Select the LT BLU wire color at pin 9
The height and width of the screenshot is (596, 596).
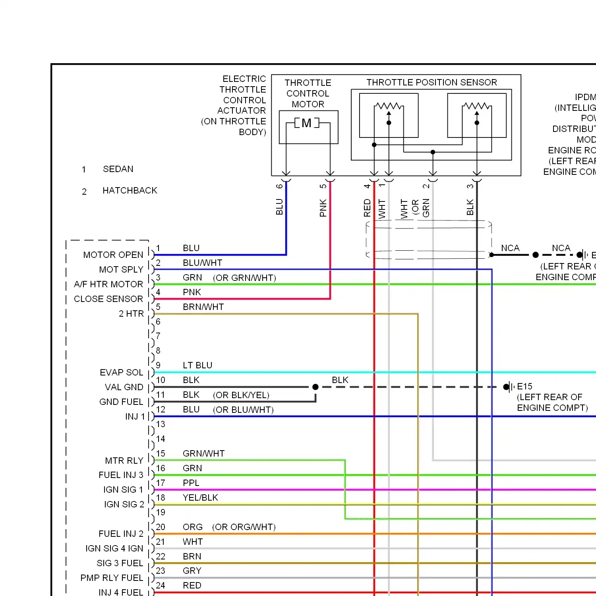coord(197,365)
